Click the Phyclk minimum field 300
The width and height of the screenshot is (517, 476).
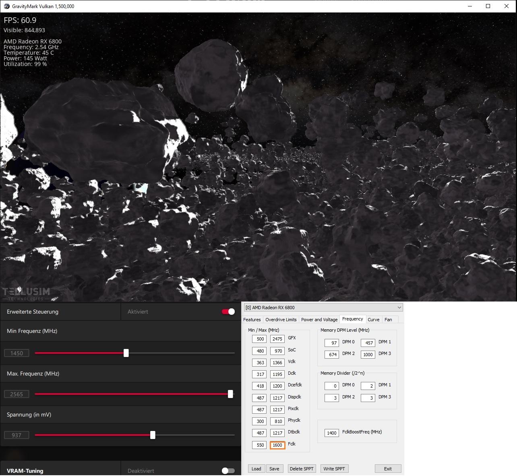pos(259,421)
